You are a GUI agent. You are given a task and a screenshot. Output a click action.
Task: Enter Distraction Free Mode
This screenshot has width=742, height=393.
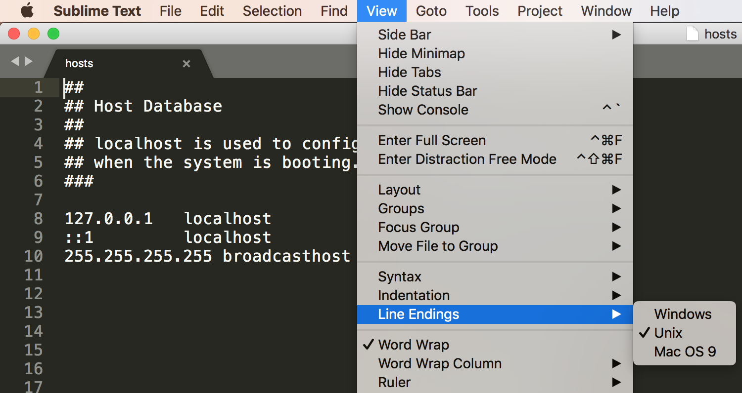click(x=495, y=159)
